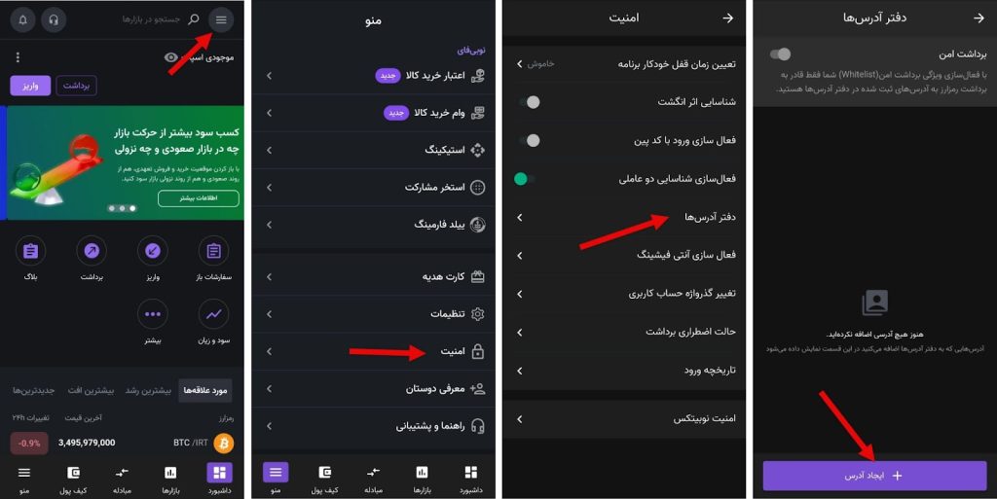
Task: Open the hamburger menu beside the market search
Action: 221,19
